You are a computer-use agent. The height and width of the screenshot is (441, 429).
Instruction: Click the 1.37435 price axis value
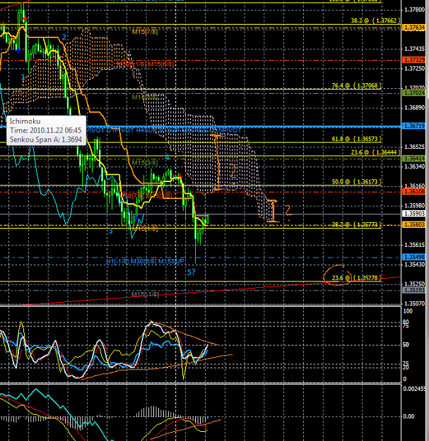click(x=414, y=49)
